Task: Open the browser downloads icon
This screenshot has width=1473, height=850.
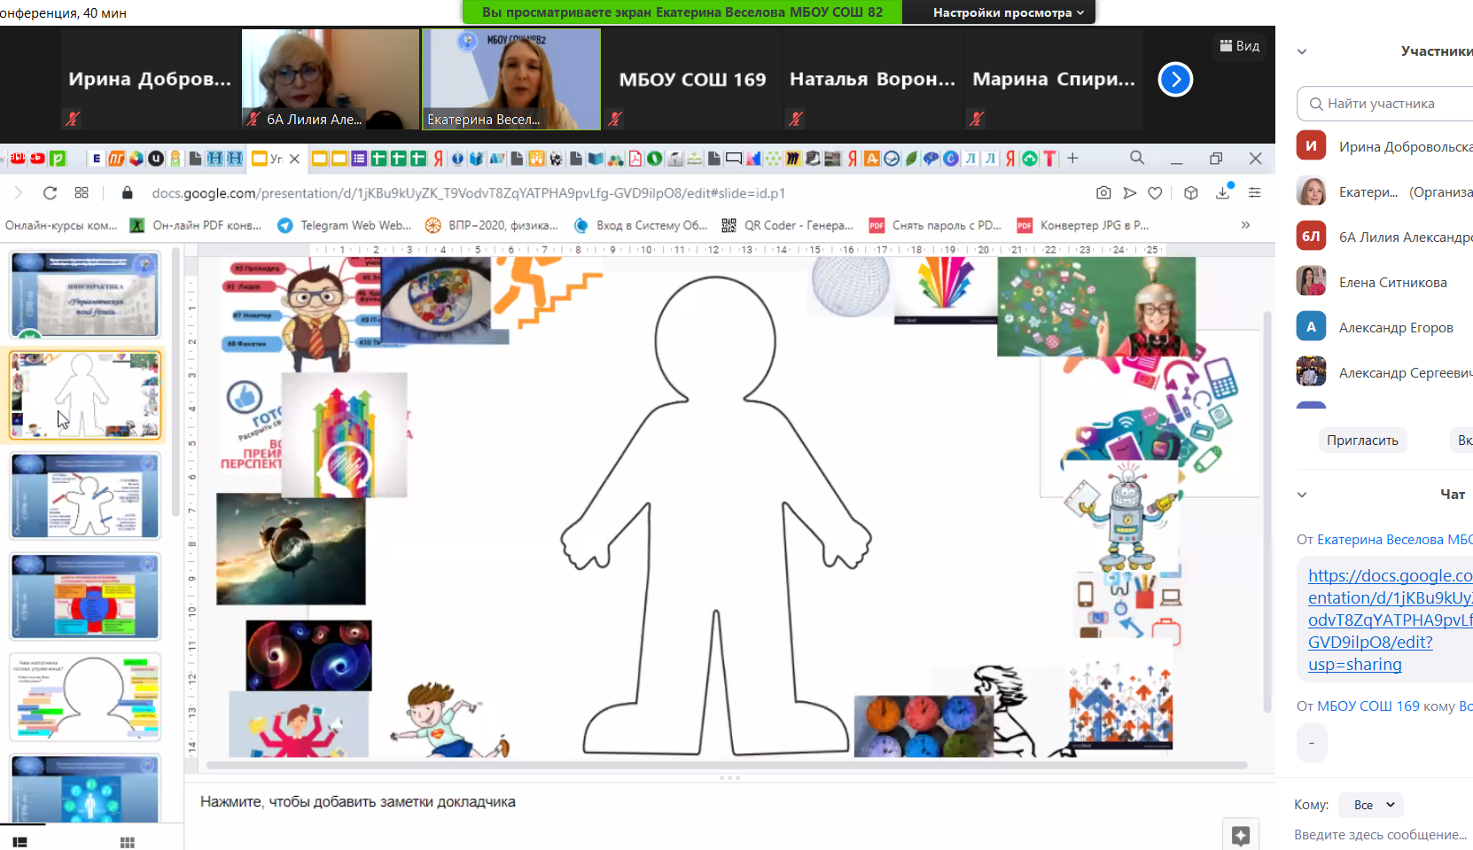Action: [x=1223, y=193]
